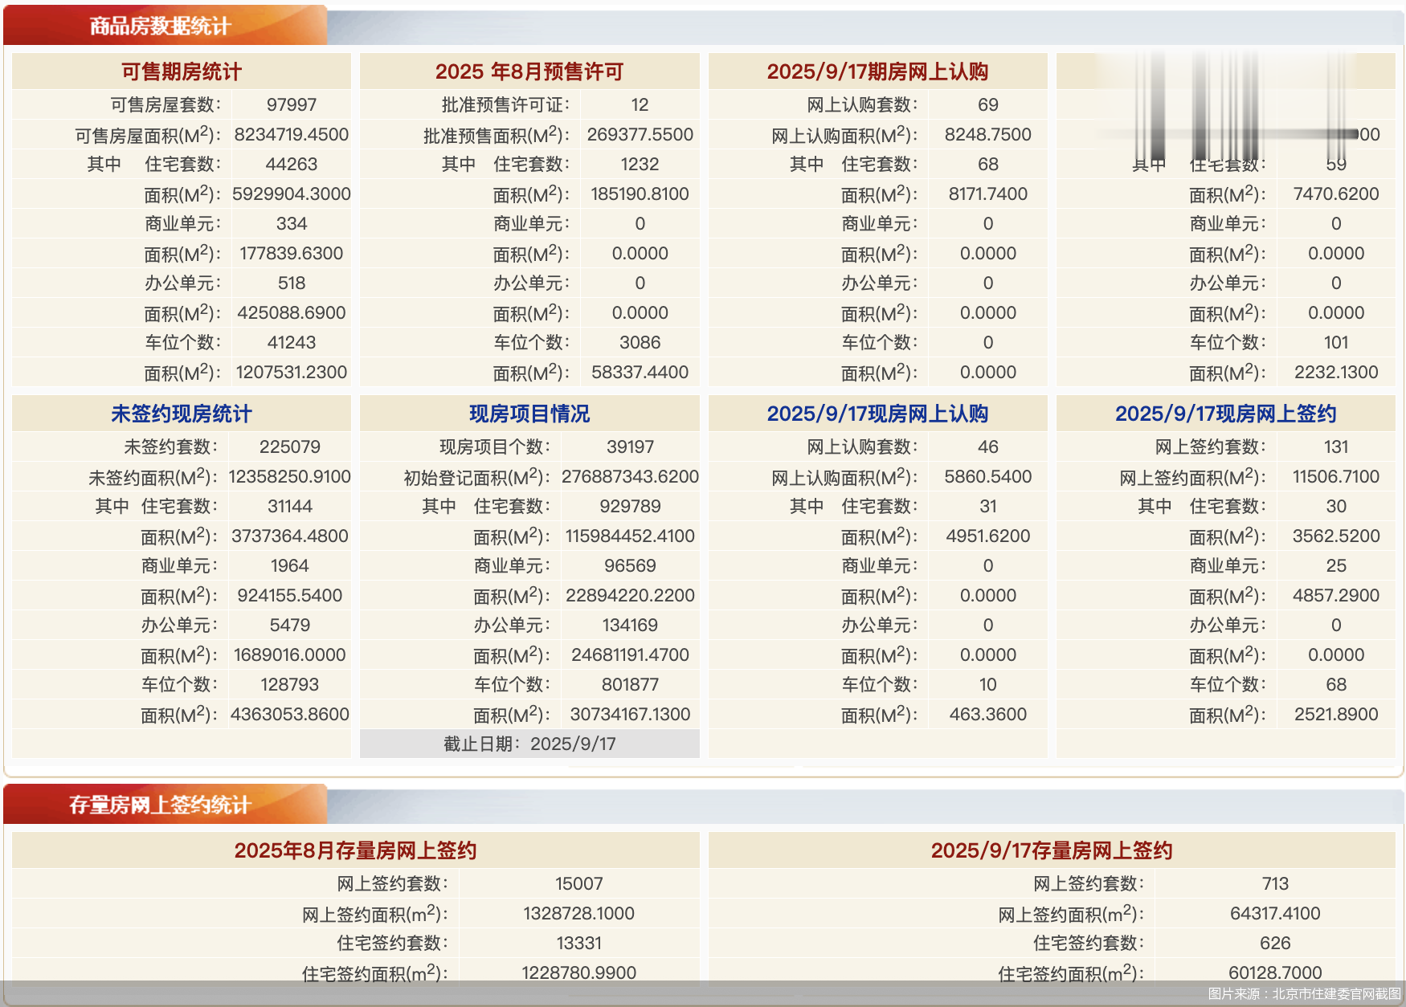Click the area value 4857.2900
This screenshot has height=1007, width=1406.
(x=1336, y=595)
